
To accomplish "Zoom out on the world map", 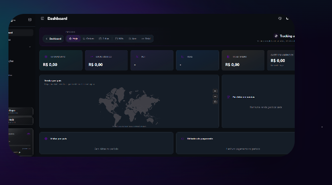I will 215,97.
